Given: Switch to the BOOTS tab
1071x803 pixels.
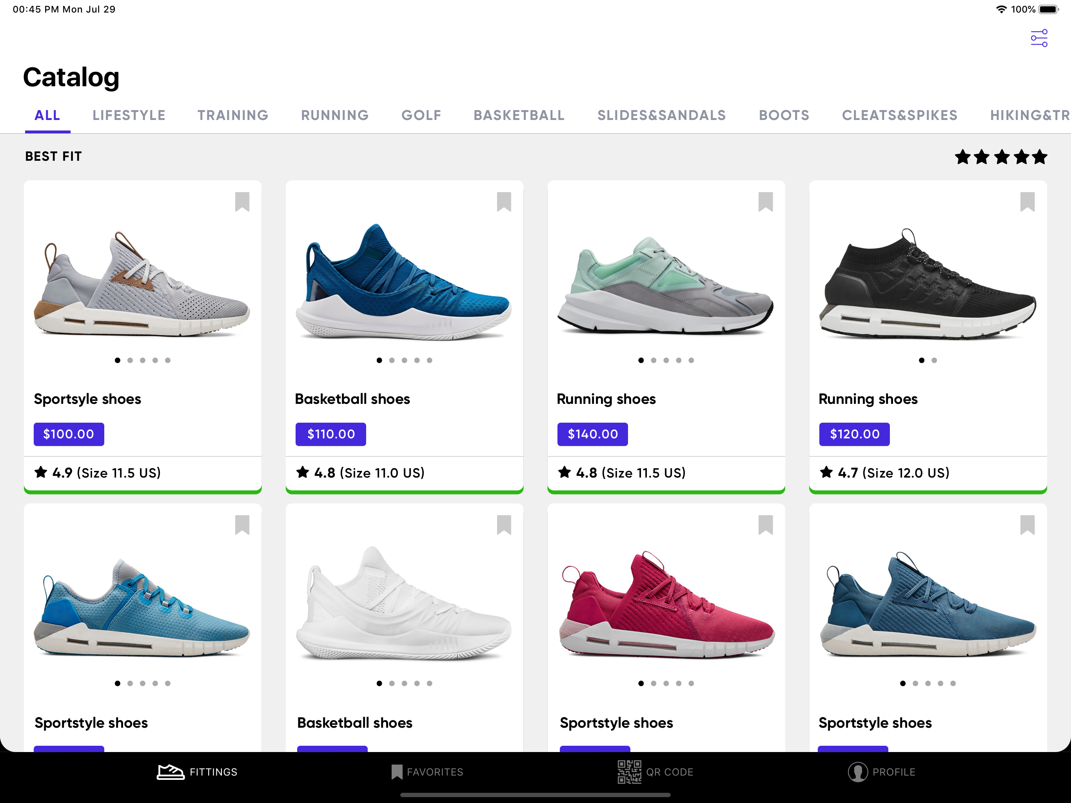Looking at the screenshot, I should [784, 115].
